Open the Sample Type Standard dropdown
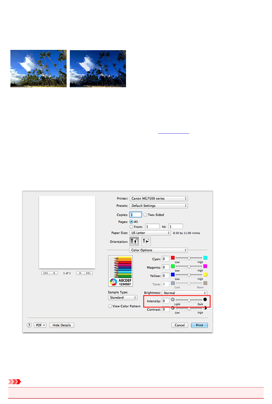Screen dimensions: 272x404 tap(123, 298)
